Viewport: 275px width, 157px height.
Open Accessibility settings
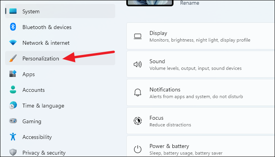coord(60,137)
